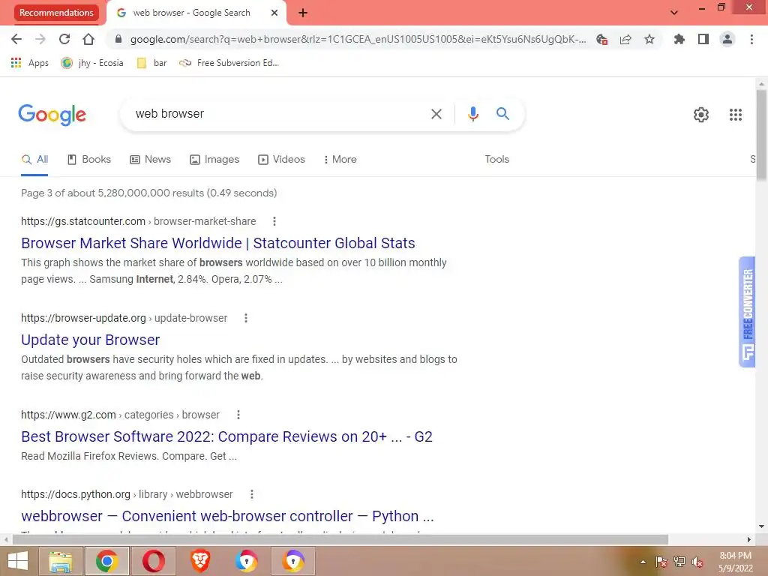Open the webbrowser Python controller result

point(227,516)
